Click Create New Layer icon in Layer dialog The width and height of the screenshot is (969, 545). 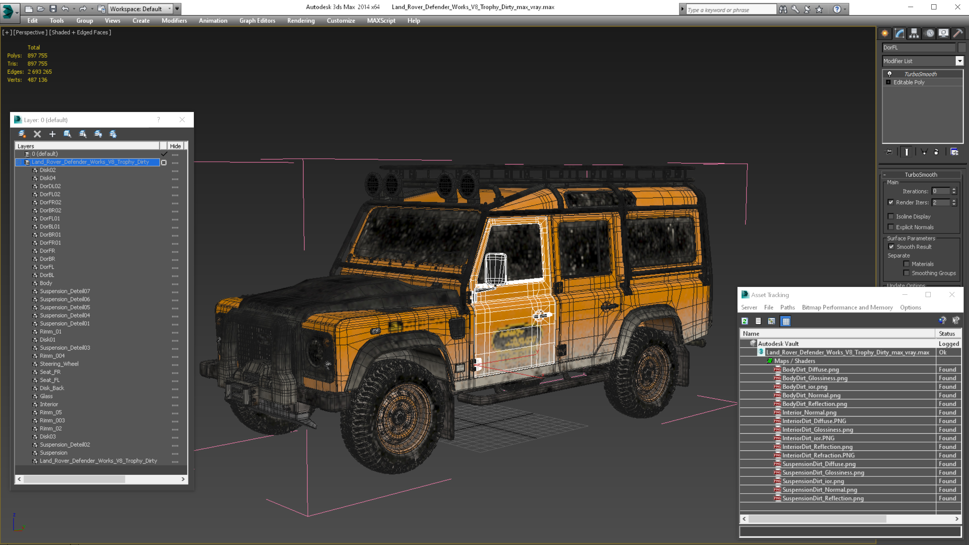click(22, 134)
